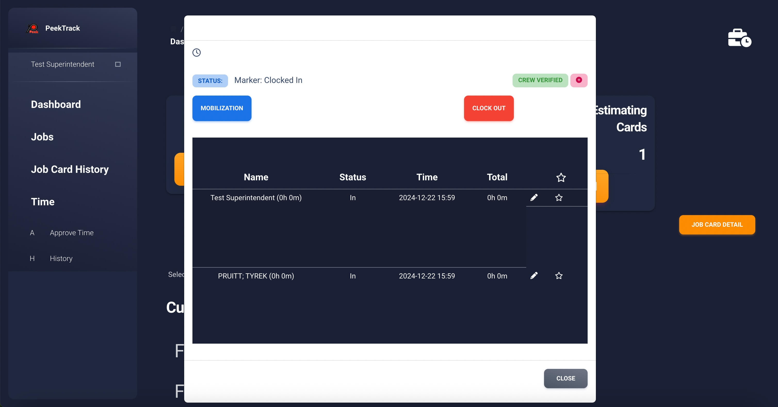
Task: Click the star icon in table header
Action: pos(561,177)
